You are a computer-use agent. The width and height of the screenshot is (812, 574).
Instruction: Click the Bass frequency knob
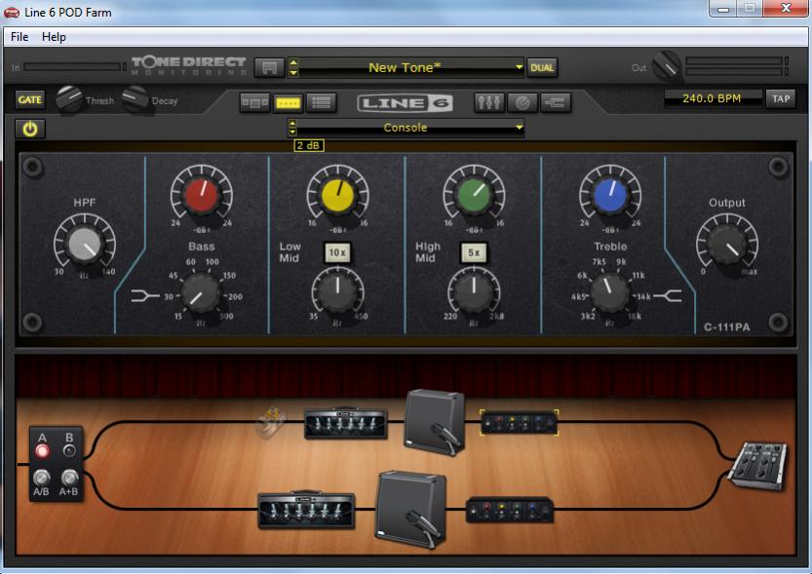coord(200,292)
